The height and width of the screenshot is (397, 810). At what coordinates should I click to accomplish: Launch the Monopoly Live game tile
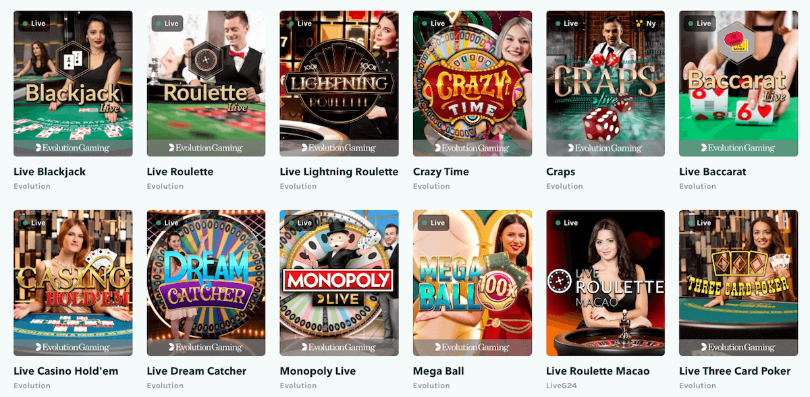pyautogui.click(x=339, y=283)
